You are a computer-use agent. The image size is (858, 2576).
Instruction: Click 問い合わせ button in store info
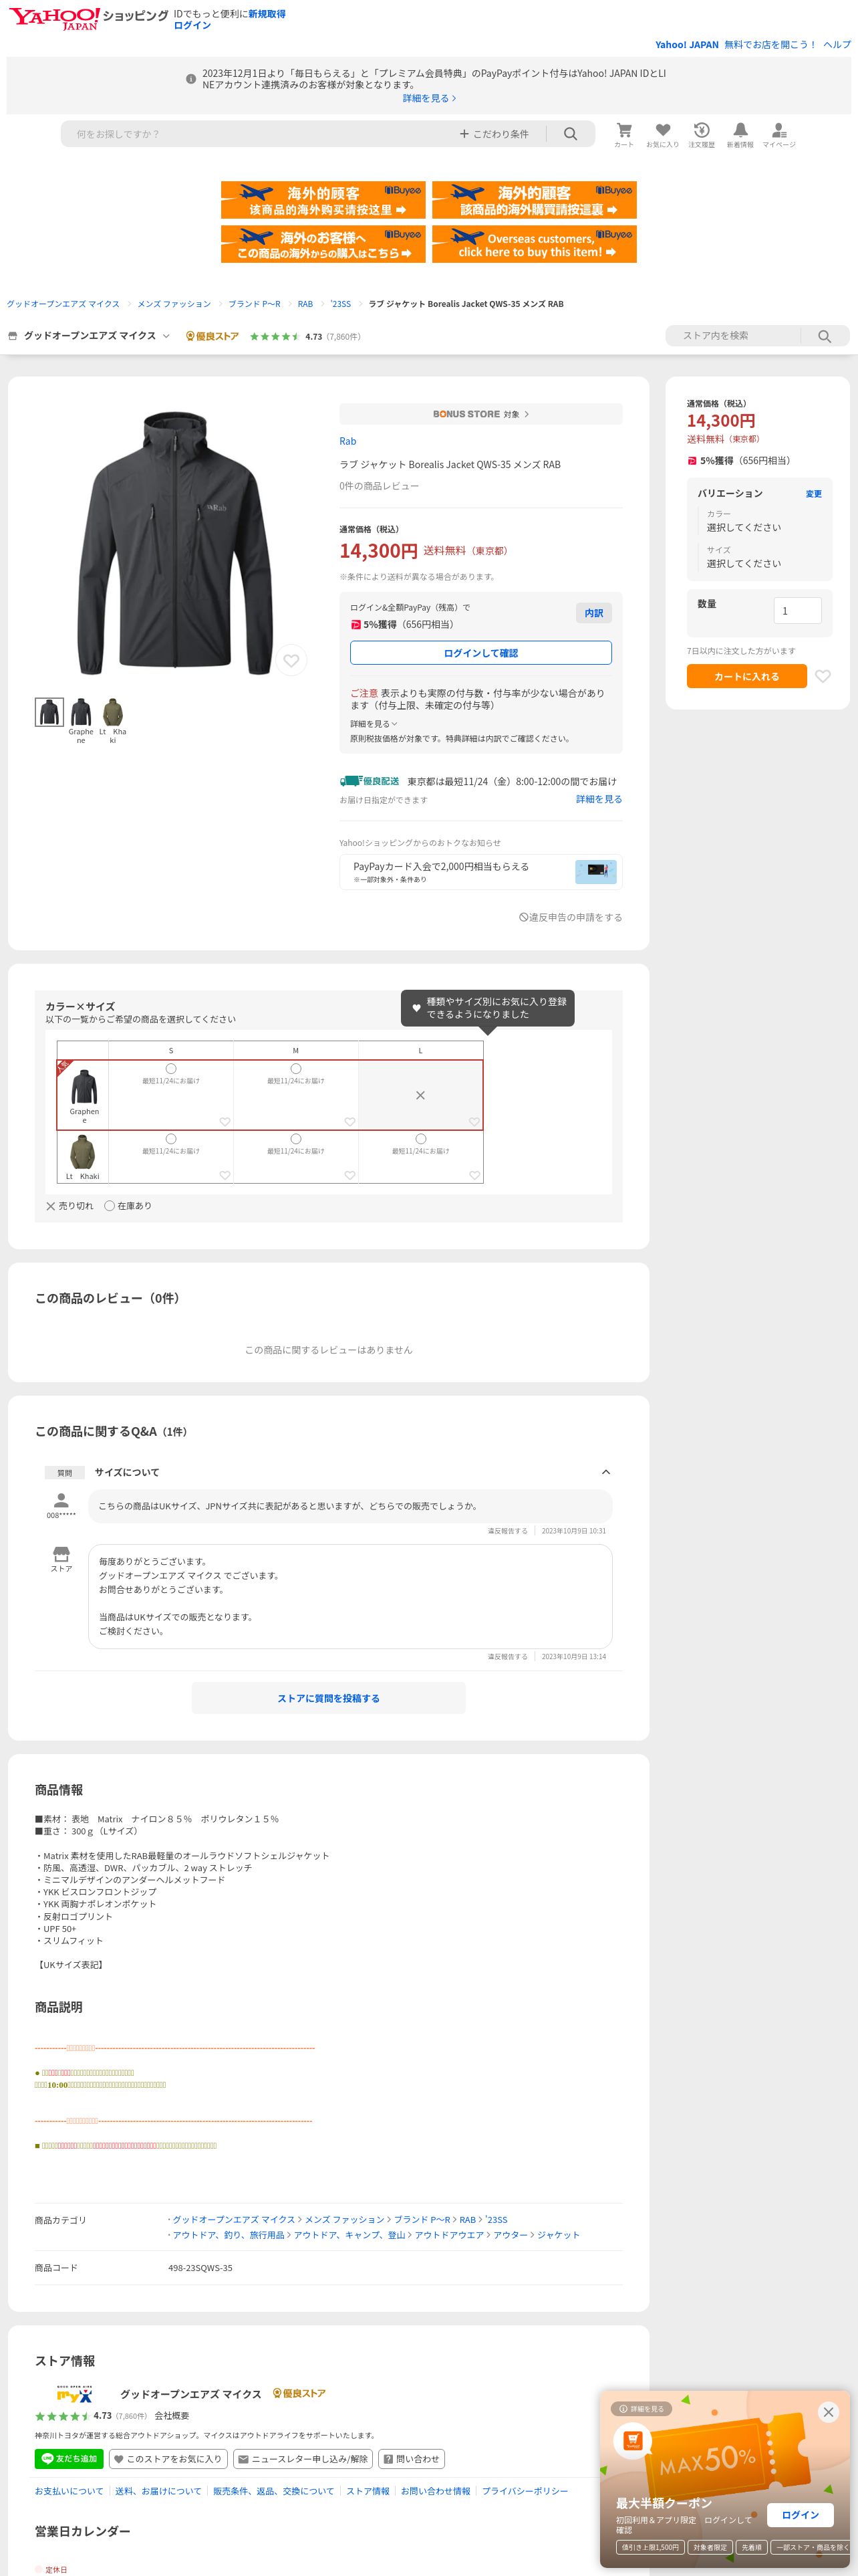(410, 2458)
